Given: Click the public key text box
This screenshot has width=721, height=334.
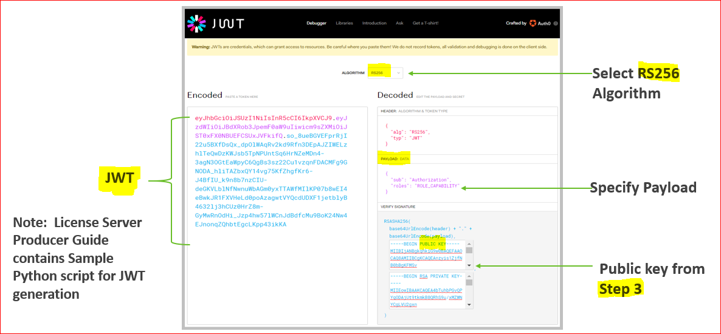Looking at the screenshot, I should point(427,254).
